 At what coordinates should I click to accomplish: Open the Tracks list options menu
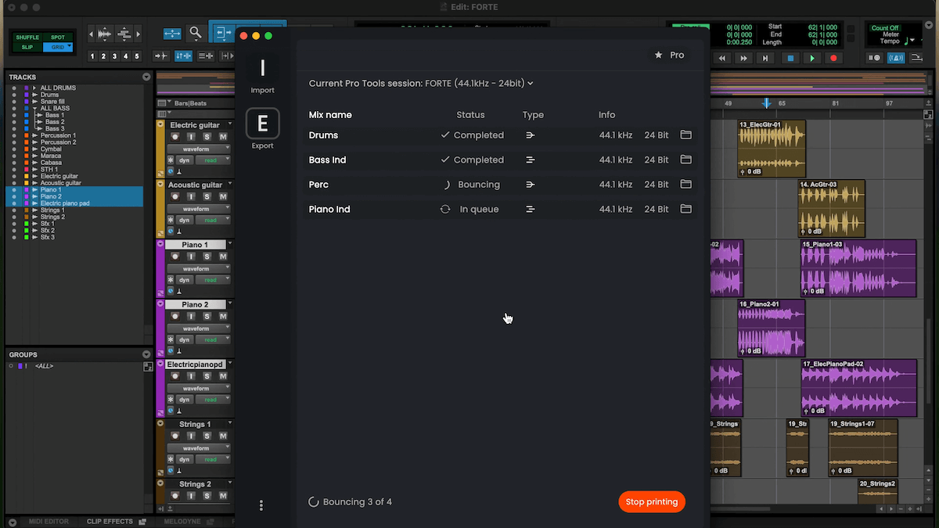(146, 77)
